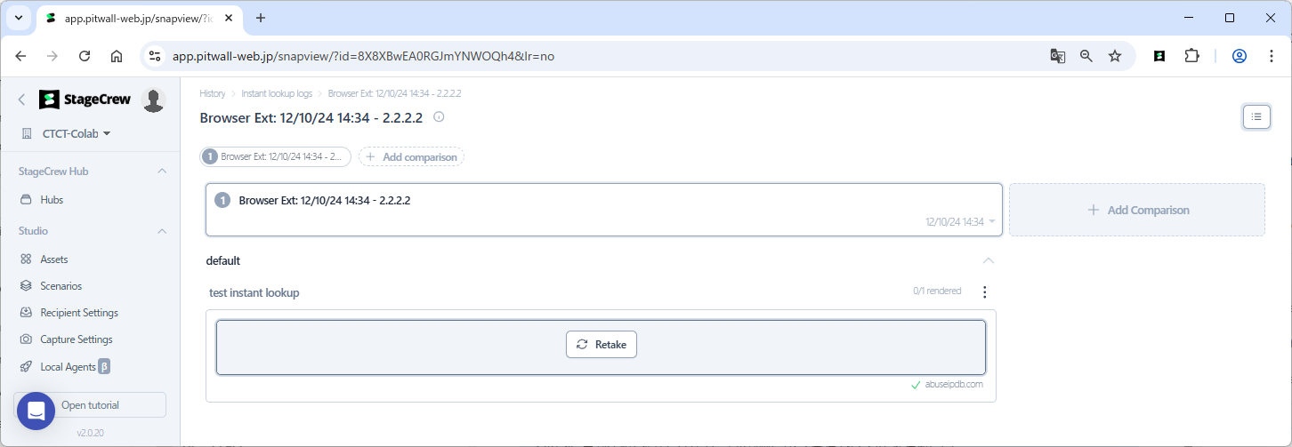Open site information icon in address bar
The image size is (1292, 447).
pyautogui.click(x=155, y=56)
